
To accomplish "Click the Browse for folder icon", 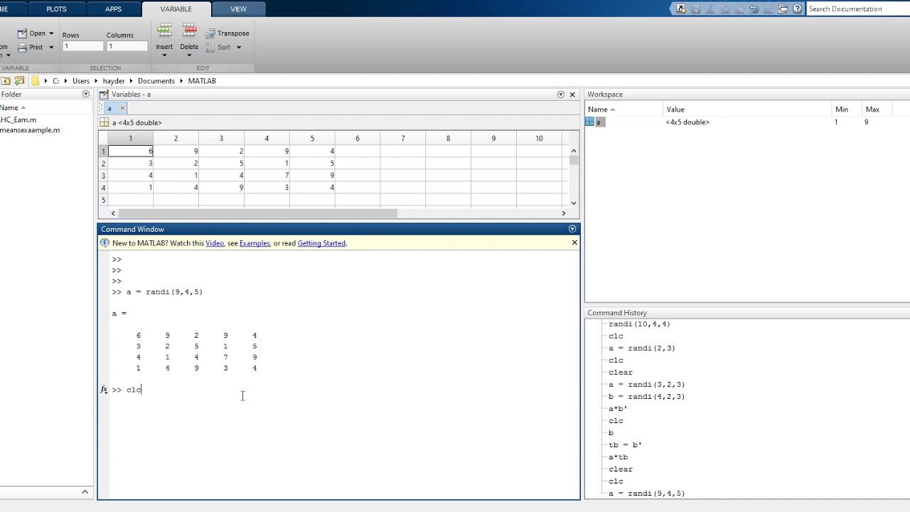I will click(19, 80).
